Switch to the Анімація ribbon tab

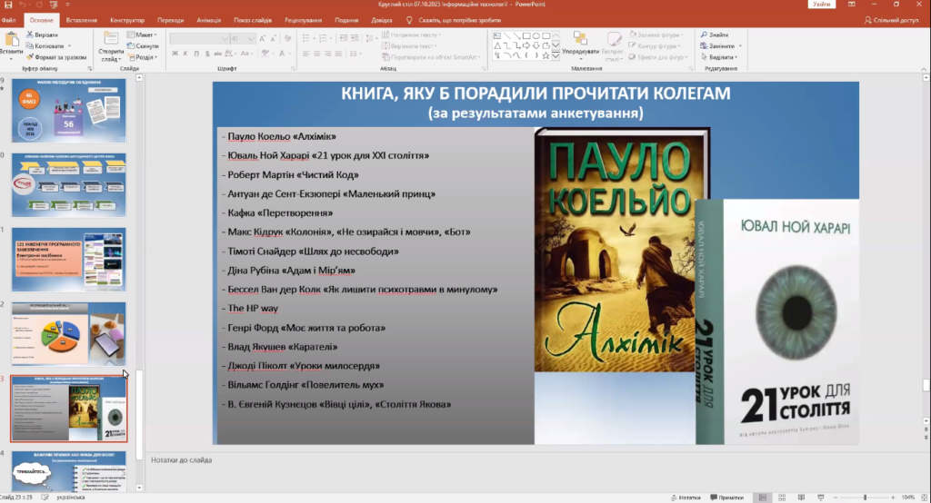210,19
